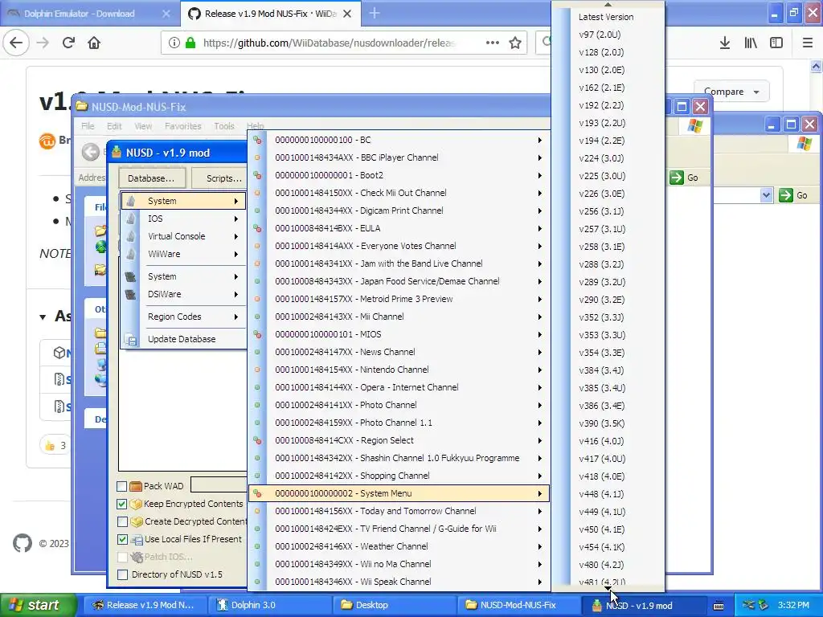Click the GitHub URL address field
Screen dimensions: 823x617
coord(329,43)
